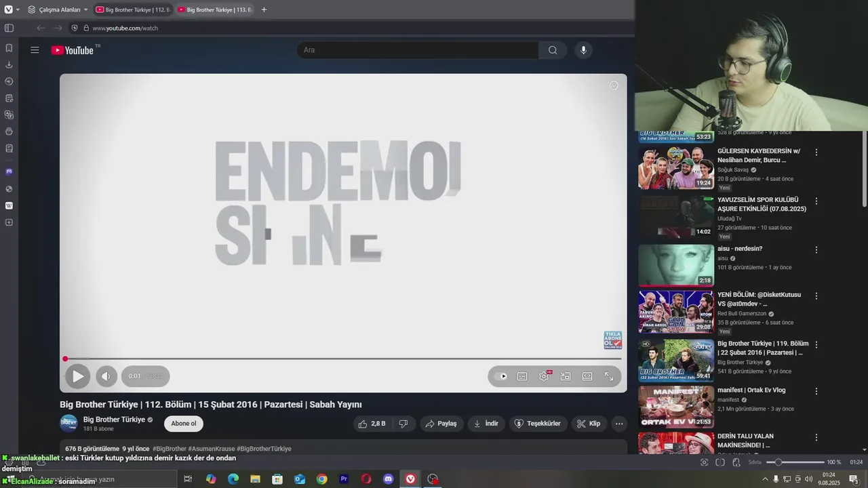Open more options for aisu - nerdesin?
This screenshot has height=488, width=868.
coord(816,250)
